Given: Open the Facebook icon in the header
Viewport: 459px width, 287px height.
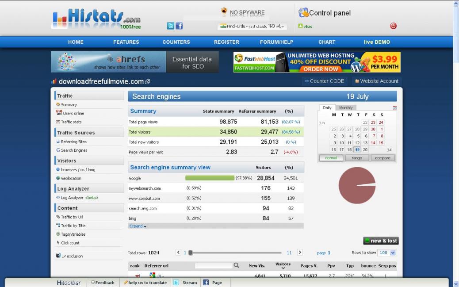Looking at the screenshot, I should click(x=179, y=26).
